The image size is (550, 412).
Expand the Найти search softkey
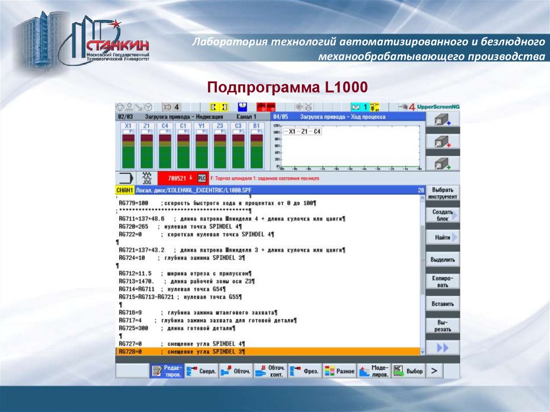point(443,237)
